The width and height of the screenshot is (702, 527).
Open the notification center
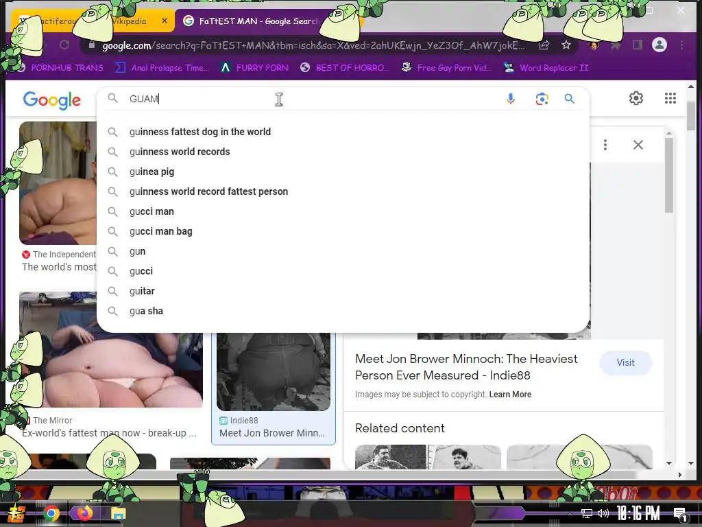681,514
